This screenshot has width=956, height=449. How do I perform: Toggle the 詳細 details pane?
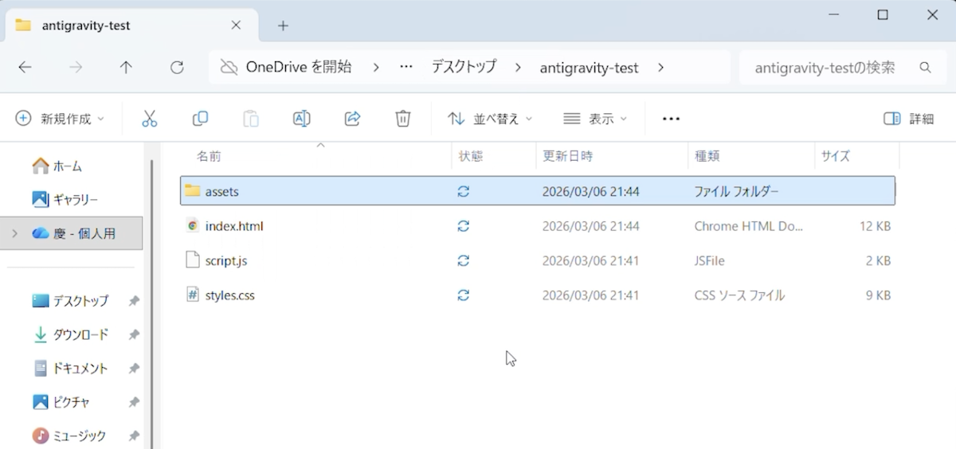909,119
